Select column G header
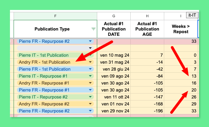The width and height of the screenshot is (209, 127). pos(114,16)
